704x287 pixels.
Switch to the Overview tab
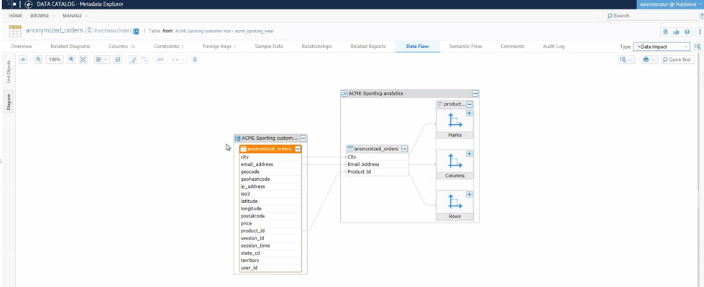click(22, 47)
